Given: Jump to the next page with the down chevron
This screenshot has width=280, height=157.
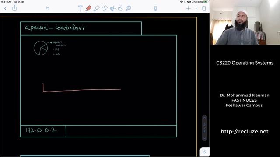Looking at the screenshot, I should coord(205,138).
